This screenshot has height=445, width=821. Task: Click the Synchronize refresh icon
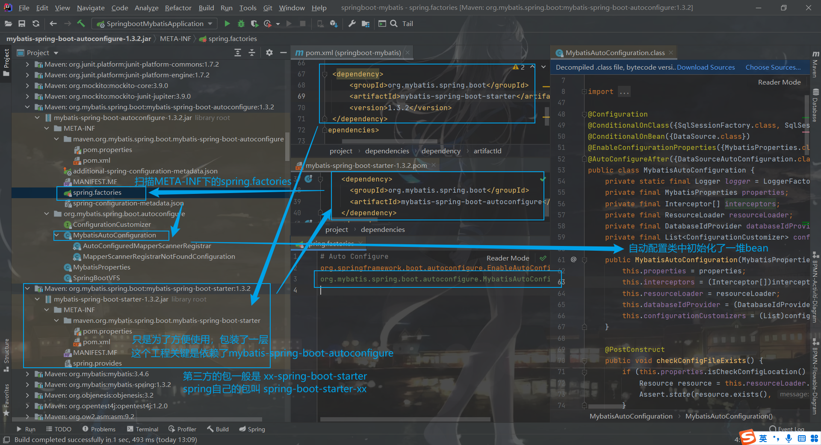[x=36, y=23]
